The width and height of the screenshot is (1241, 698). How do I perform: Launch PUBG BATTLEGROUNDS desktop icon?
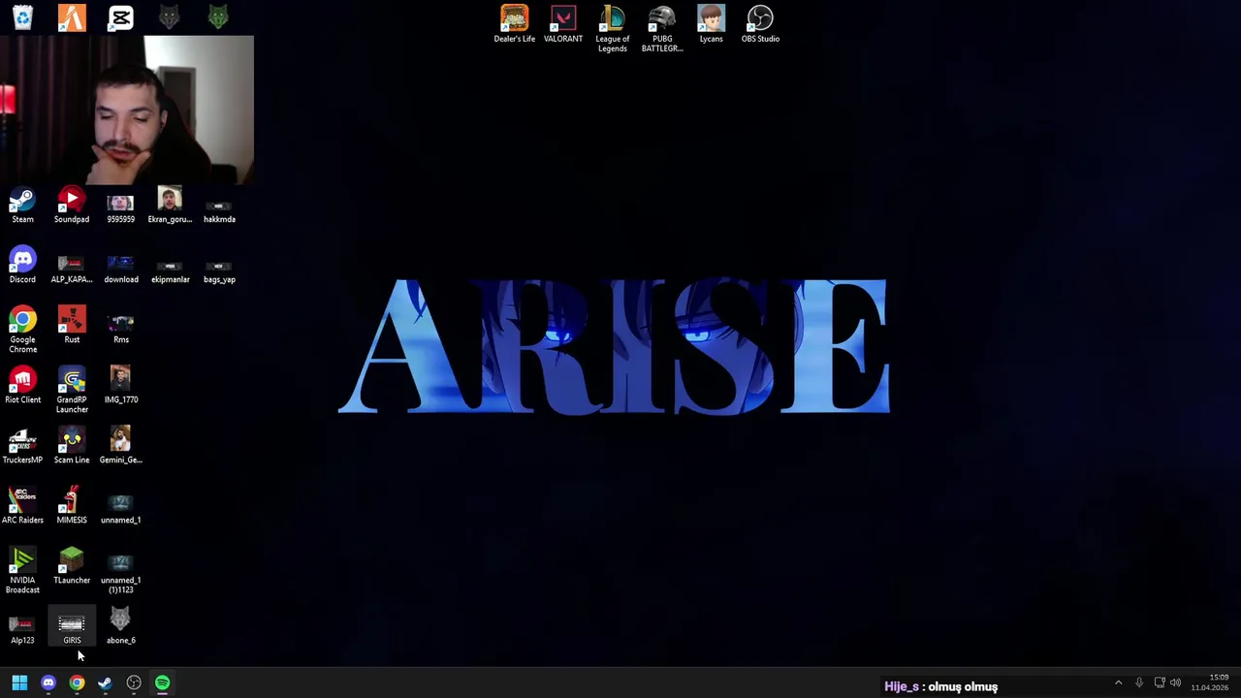click(x=662, y=29)
